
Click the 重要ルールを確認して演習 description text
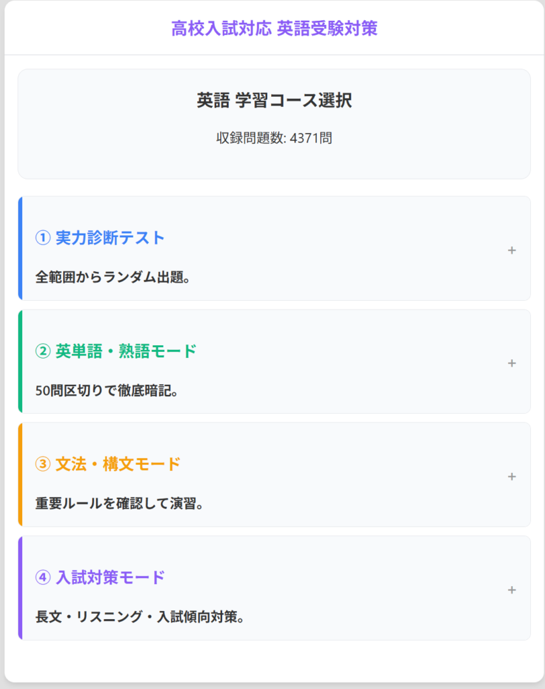point(119,503)
